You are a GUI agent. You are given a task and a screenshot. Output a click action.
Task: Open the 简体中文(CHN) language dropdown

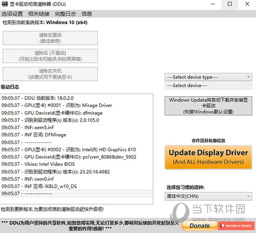point(209,196)
